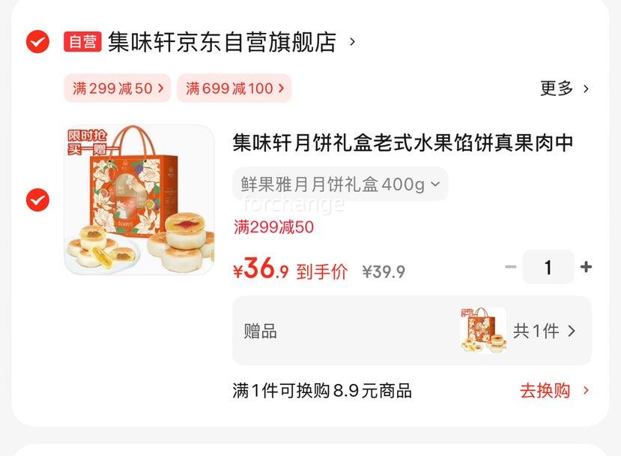
Task: Deselect the mooncake gift box item checkbox
Action: click(37, 199)
